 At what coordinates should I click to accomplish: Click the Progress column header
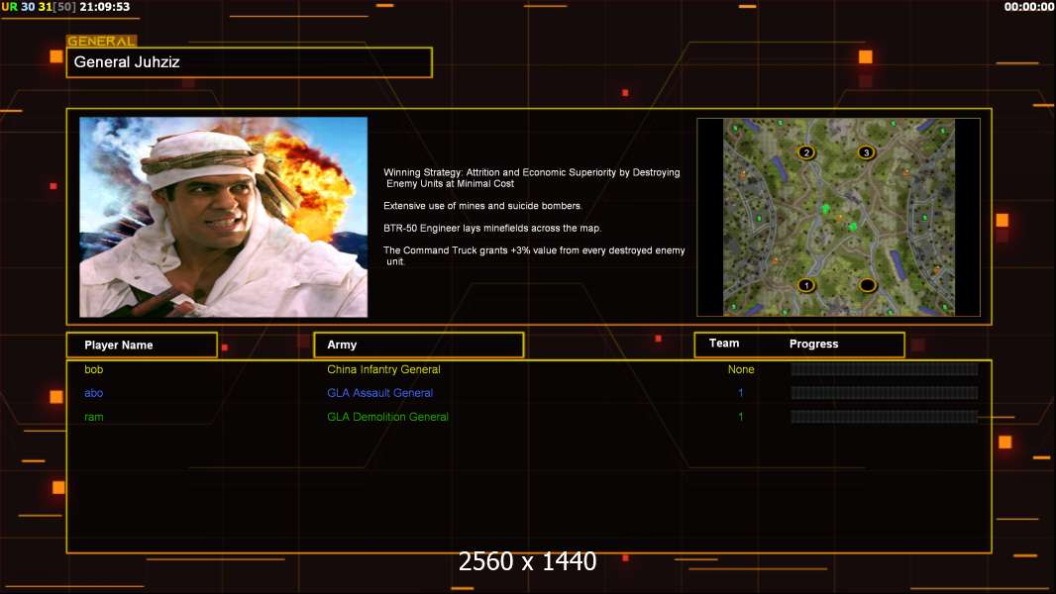813,345
